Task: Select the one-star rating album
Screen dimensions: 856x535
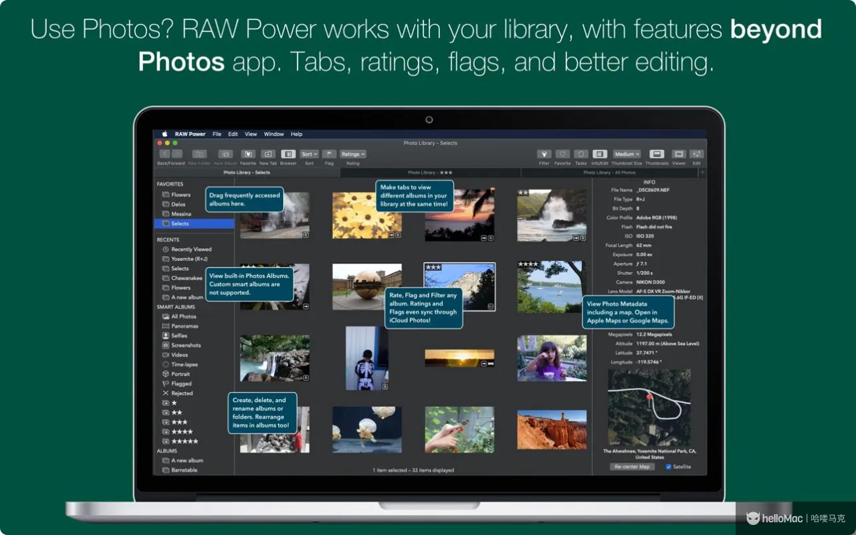Action: tap(170, 403)
